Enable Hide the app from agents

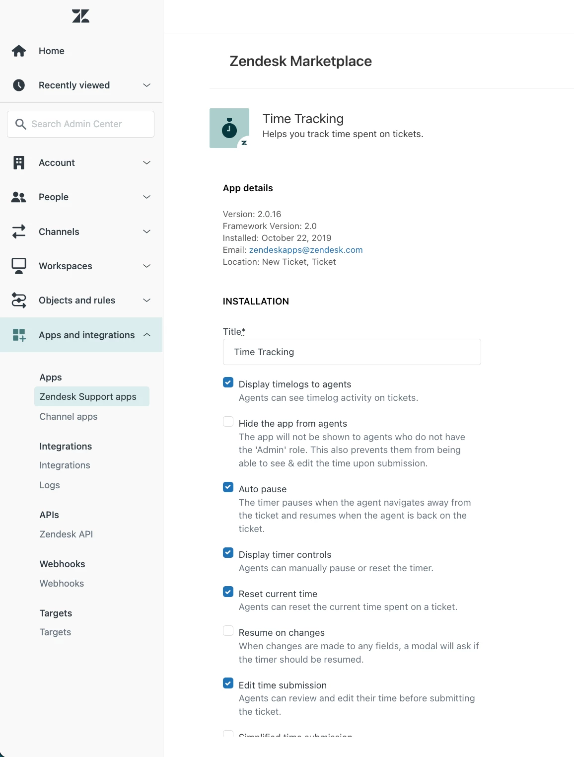coord(228,422)
